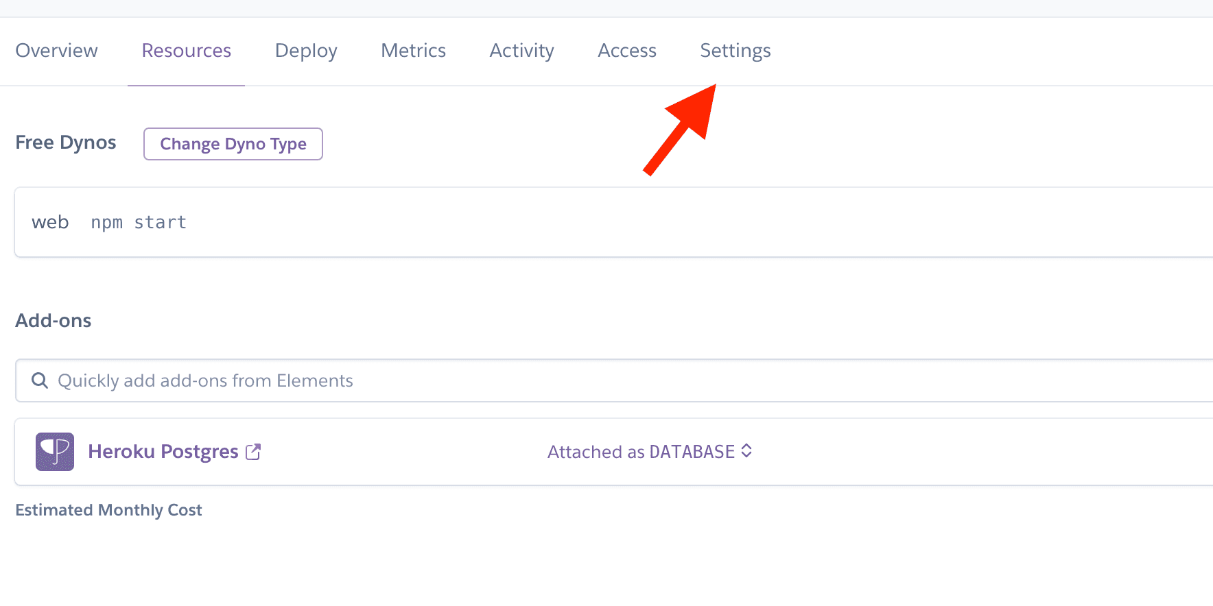Click the npm start command text

click(139, 222)
